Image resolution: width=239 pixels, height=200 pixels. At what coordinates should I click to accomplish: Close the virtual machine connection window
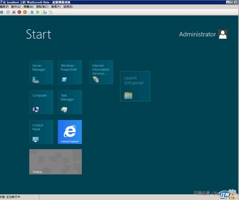pyautogui.click(x=235, y=2)
